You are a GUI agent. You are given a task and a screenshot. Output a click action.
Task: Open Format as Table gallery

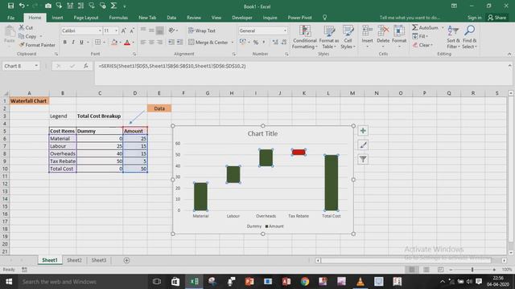pyautogui.click(x=329, y=37)
